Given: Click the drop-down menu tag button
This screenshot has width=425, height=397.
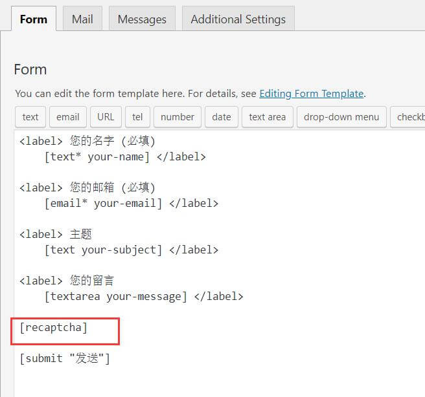Looking at the screenshot, I should coord(341,117).
